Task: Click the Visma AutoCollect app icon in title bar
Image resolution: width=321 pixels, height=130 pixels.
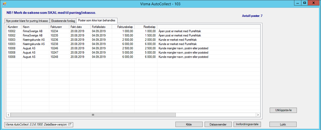Action: tap(4, 4)
